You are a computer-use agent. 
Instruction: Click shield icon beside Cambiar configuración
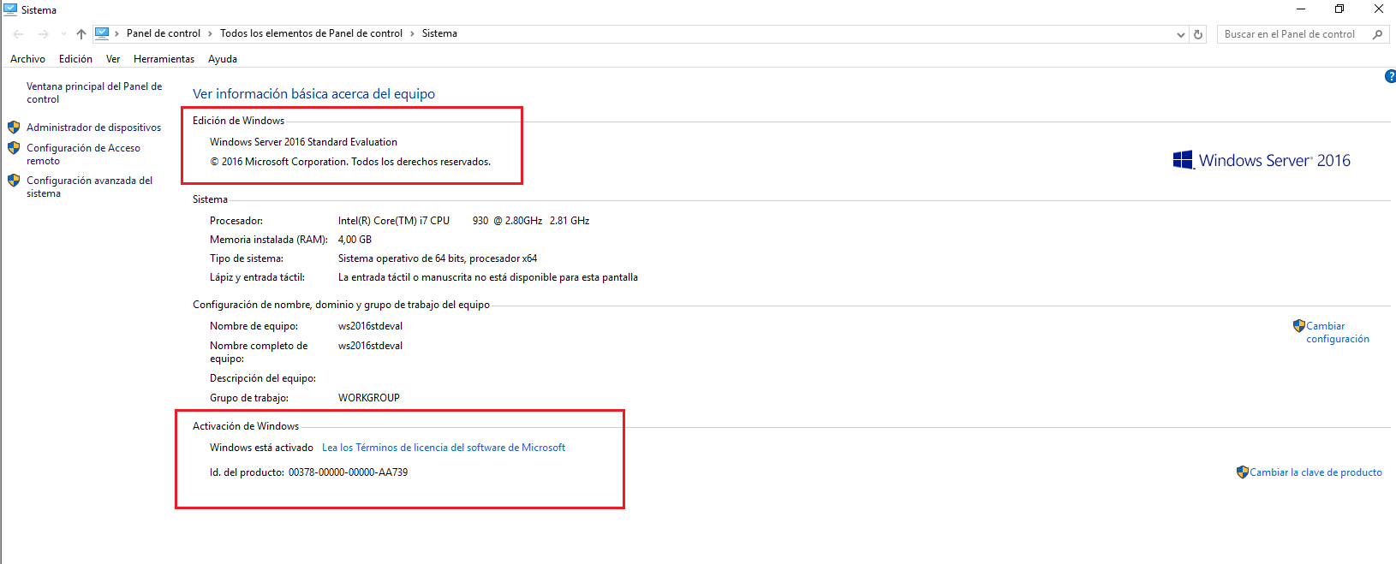pos(1299,325)
